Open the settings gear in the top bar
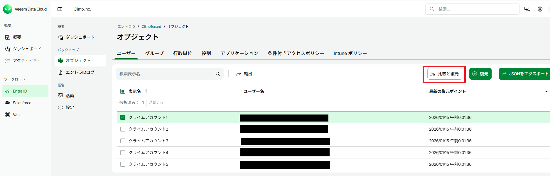The width and height of the screenshot is (550, 176). 540,9
